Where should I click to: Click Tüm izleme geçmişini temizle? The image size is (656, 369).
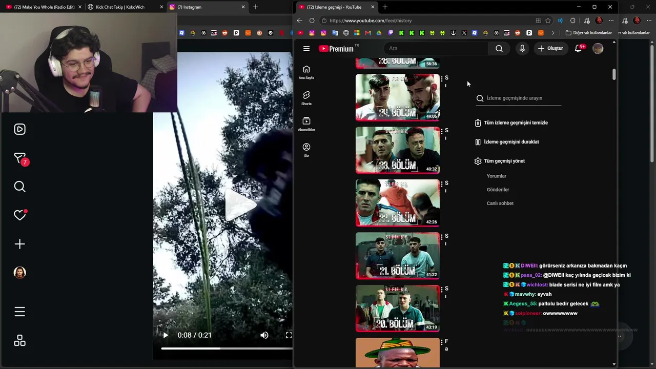click(x=511, y=123)
